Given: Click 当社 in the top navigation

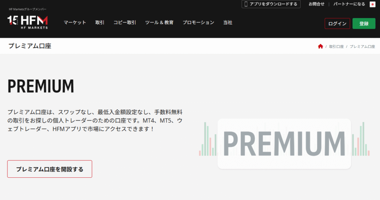Looking at the screenshot, I should (228, 23).
